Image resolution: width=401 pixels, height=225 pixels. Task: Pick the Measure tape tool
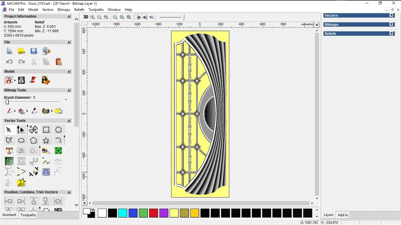click(x=46, y=151)
